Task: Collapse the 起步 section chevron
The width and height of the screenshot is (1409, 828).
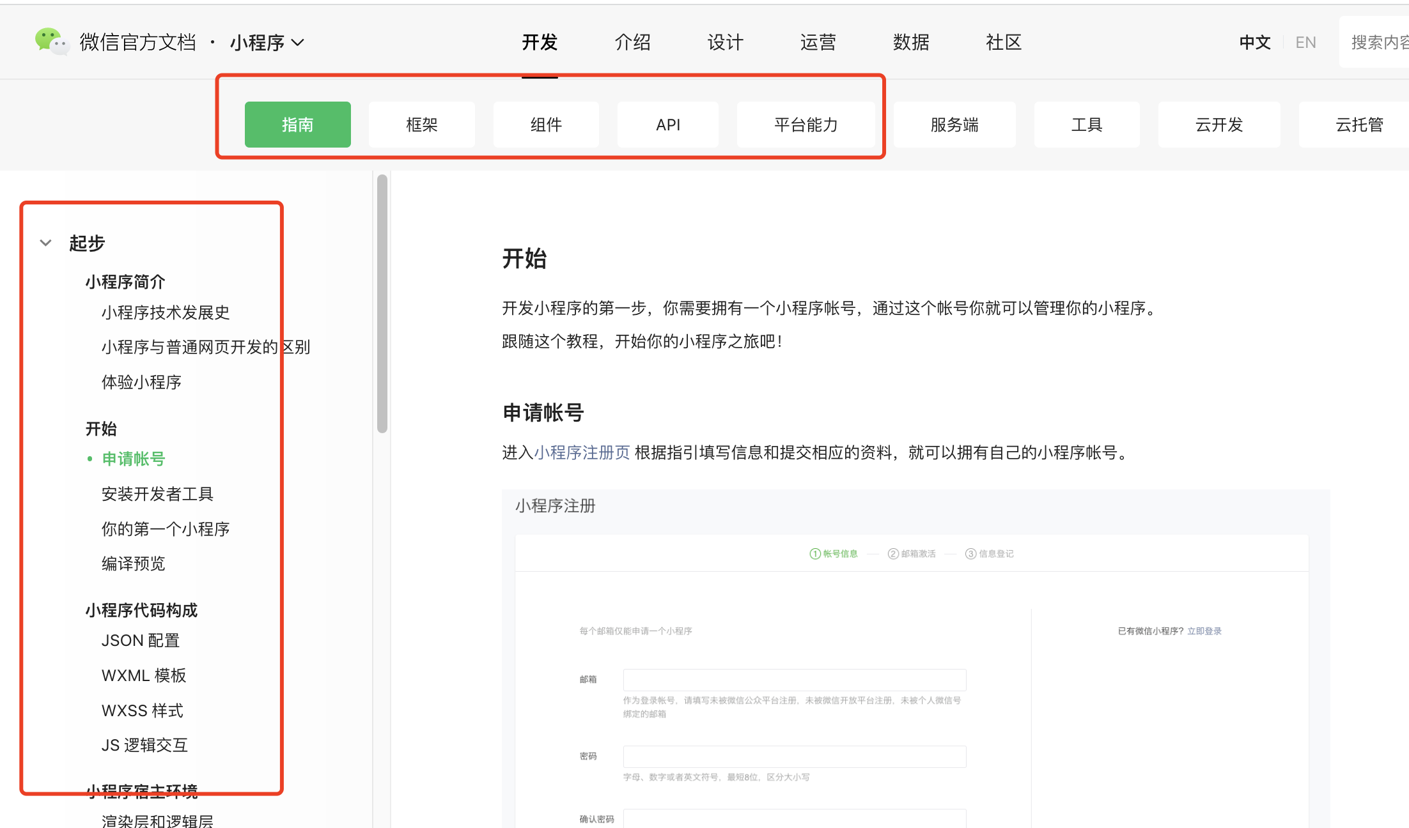Action: (45, 243)
